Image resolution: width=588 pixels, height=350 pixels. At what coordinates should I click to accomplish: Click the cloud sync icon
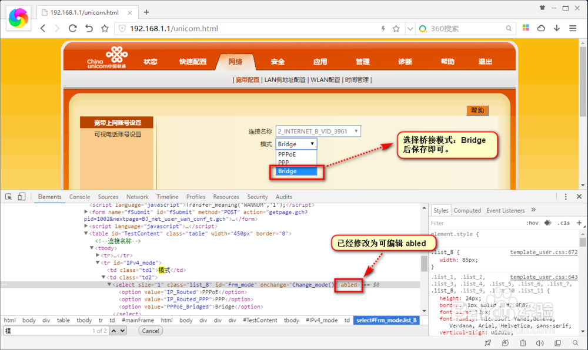click(x=541, y=28)
